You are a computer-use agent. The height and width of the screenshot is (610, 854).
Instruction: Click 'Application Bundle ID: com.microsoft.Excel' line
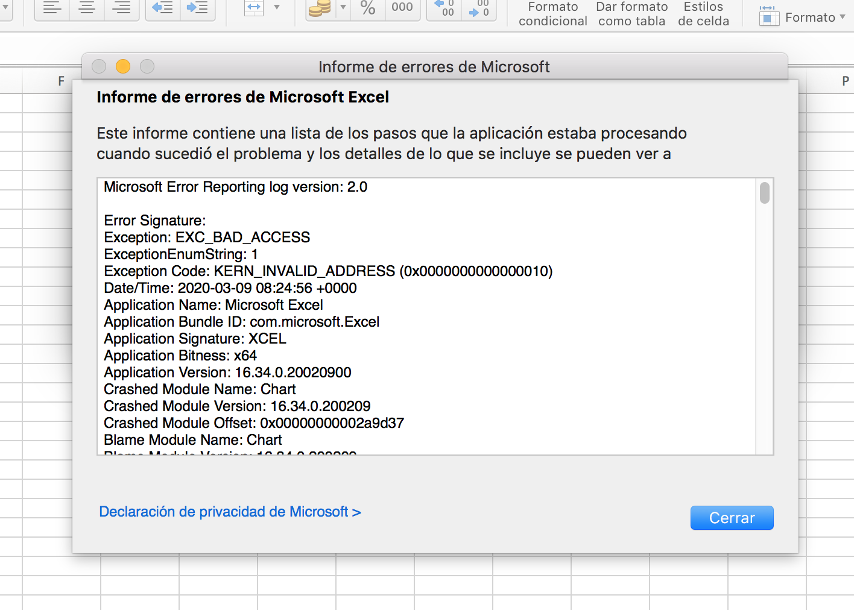(x=241, y=322)
